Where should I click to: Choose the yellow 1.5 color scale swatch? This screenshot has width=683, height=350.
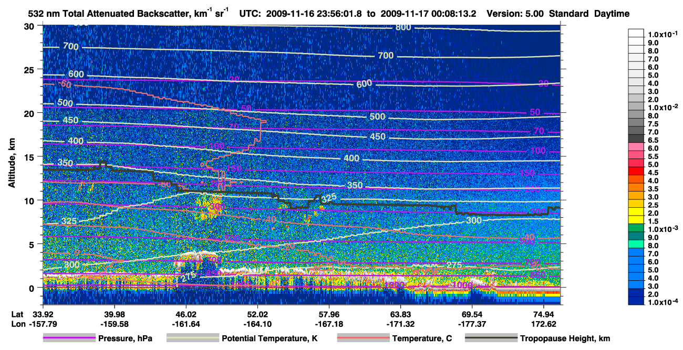coord(636,219)
